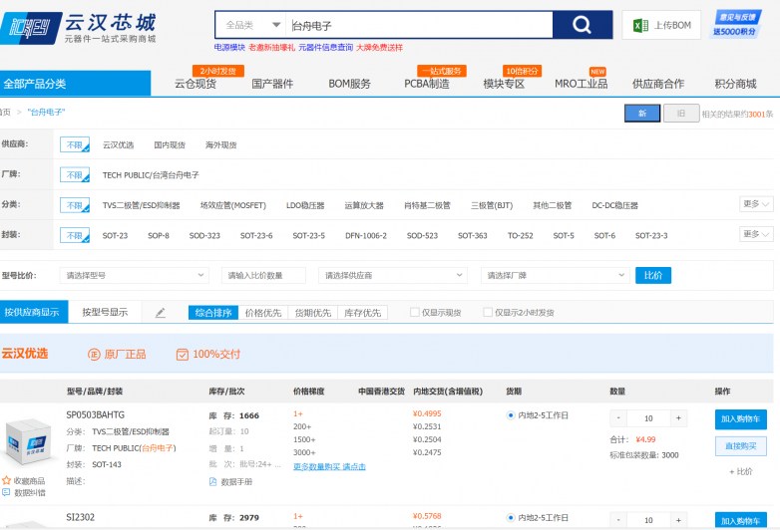Expand 更多 in the 分类 row
780x530 pixels.
[x=756, y=204]
